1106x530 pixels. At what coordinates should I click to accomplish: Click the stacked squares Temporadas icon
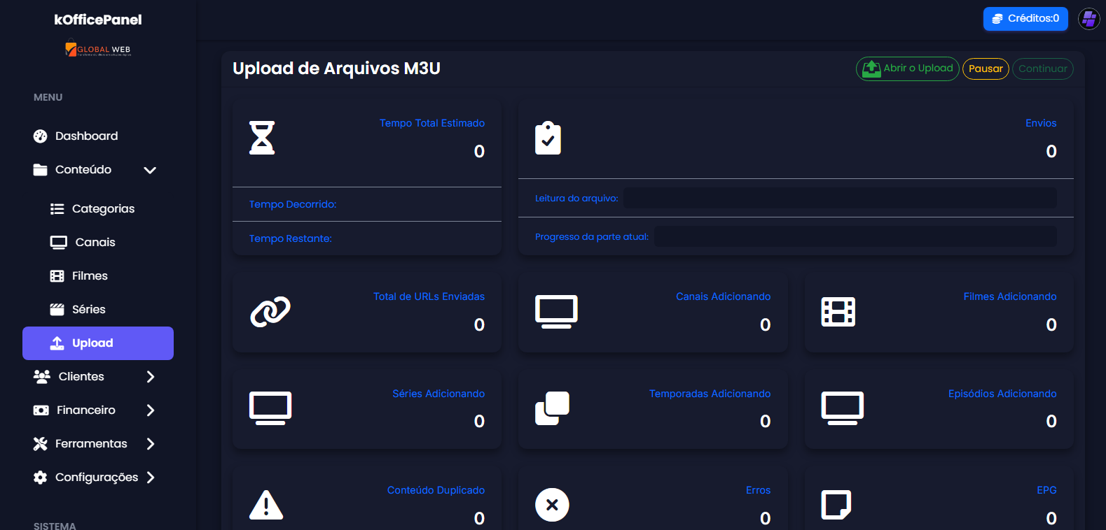pos(552,408)
